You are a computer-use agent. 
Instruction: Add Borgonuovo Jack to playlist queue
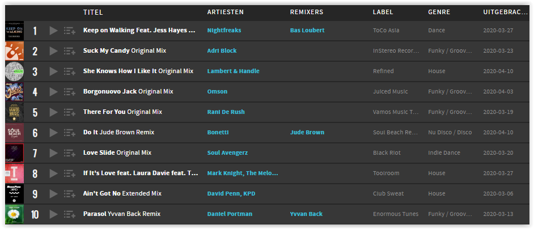pos(70,92)
